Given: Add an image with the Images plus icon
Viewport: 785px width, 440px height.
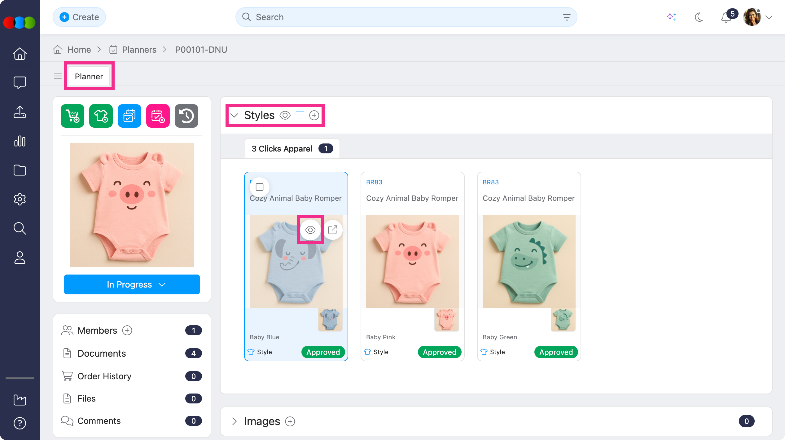Looking at the screenshot, I should pos(290,421).
